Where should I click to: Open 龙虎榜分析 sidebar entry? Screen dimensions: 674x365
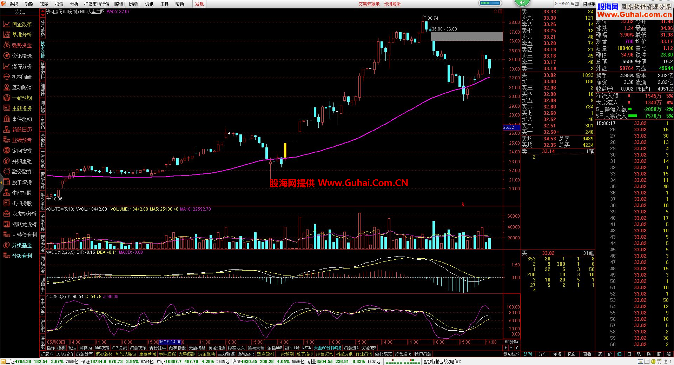20,214
